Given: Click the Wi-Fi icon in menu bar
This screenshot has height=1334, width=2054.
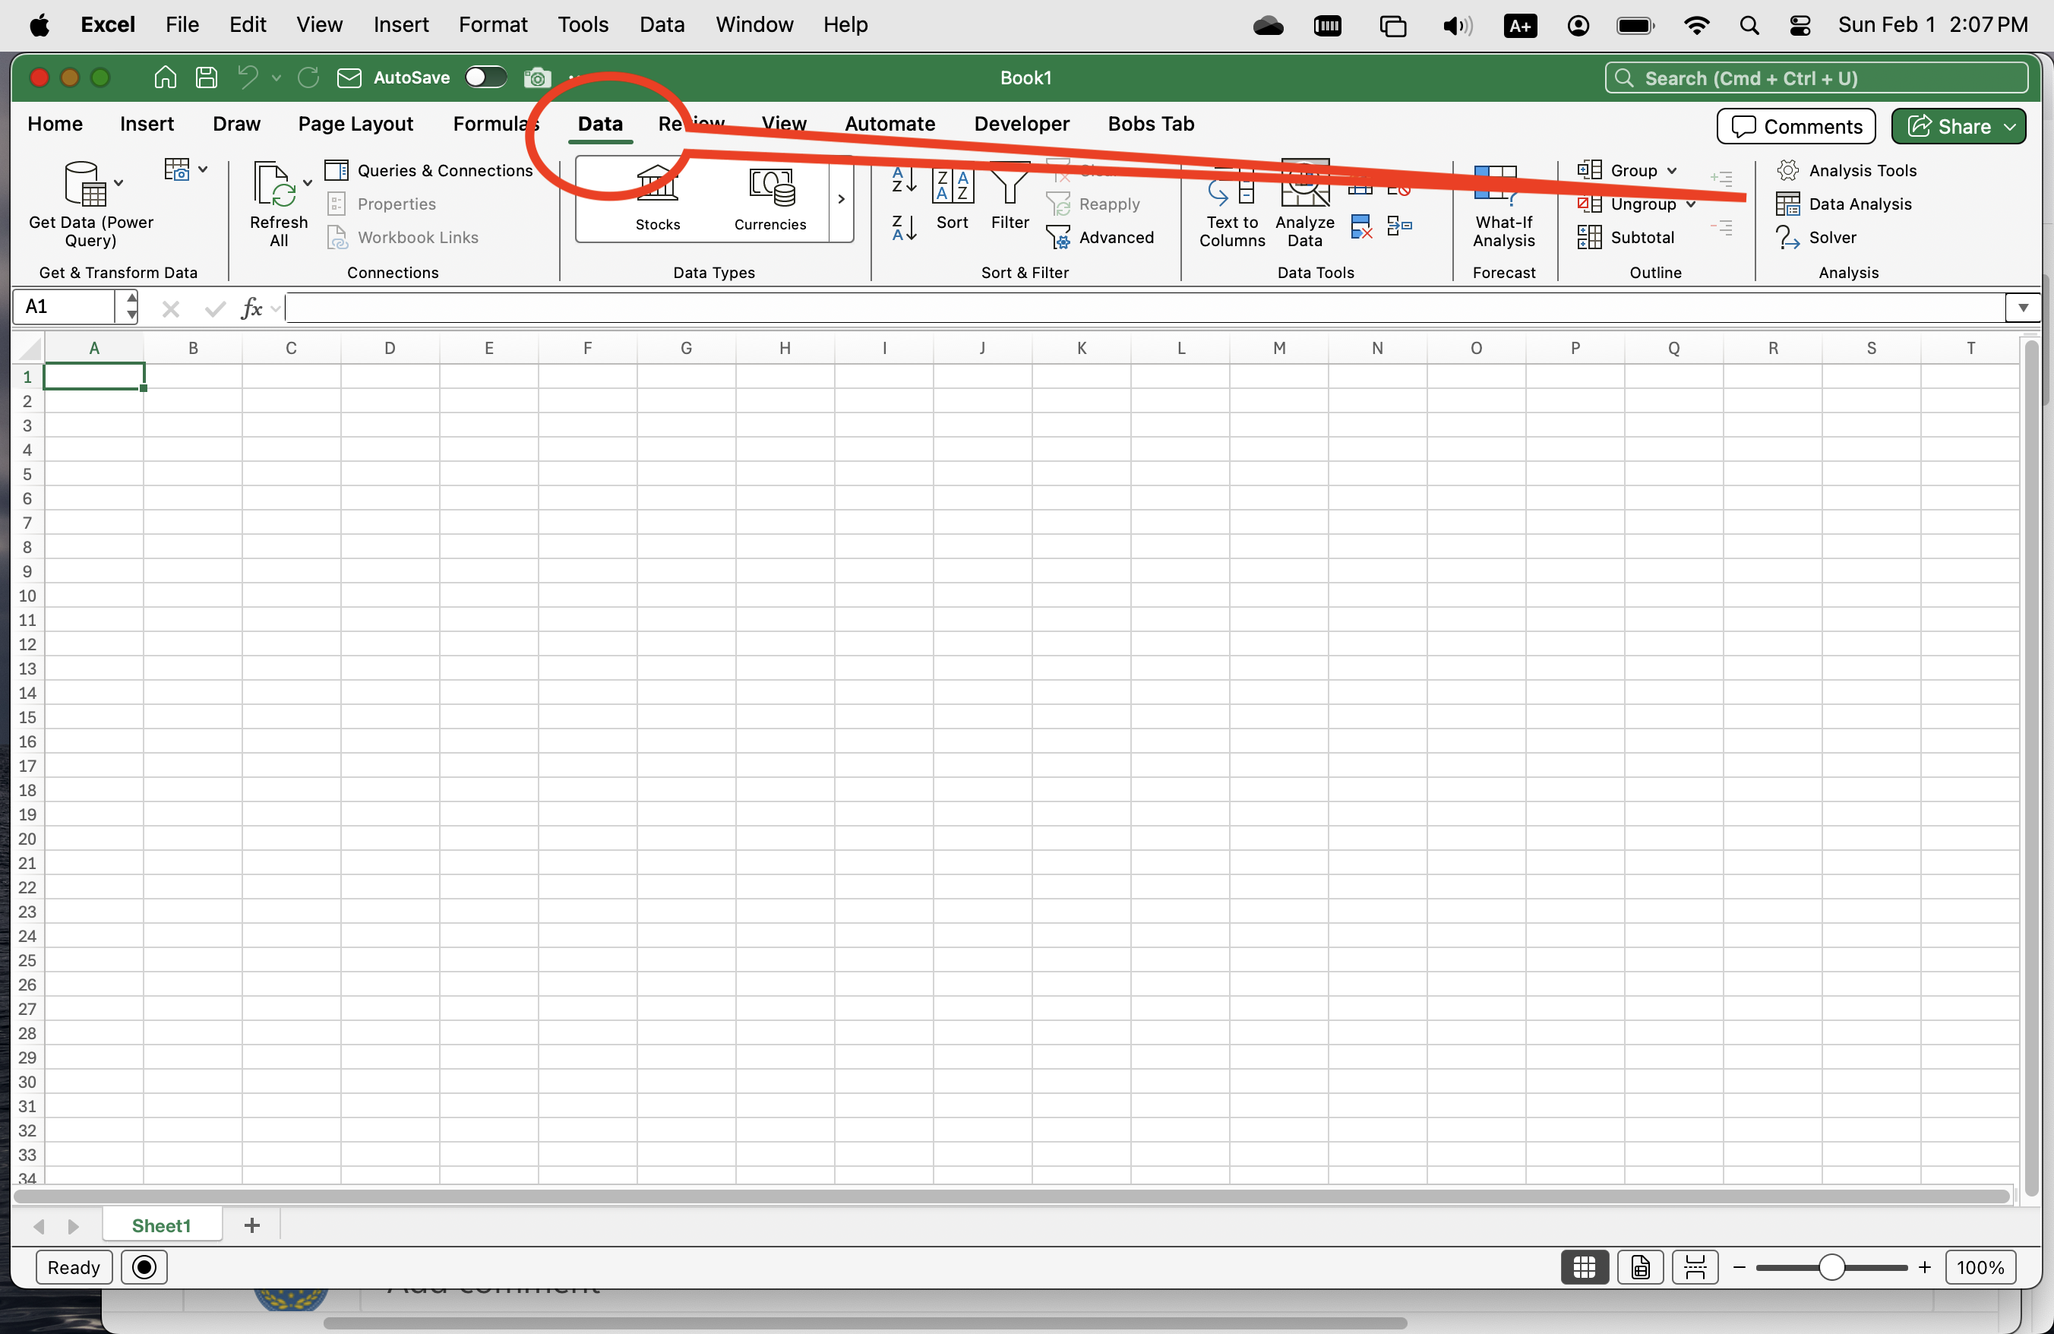Looking at the screenshot, I should [1696, 26].
